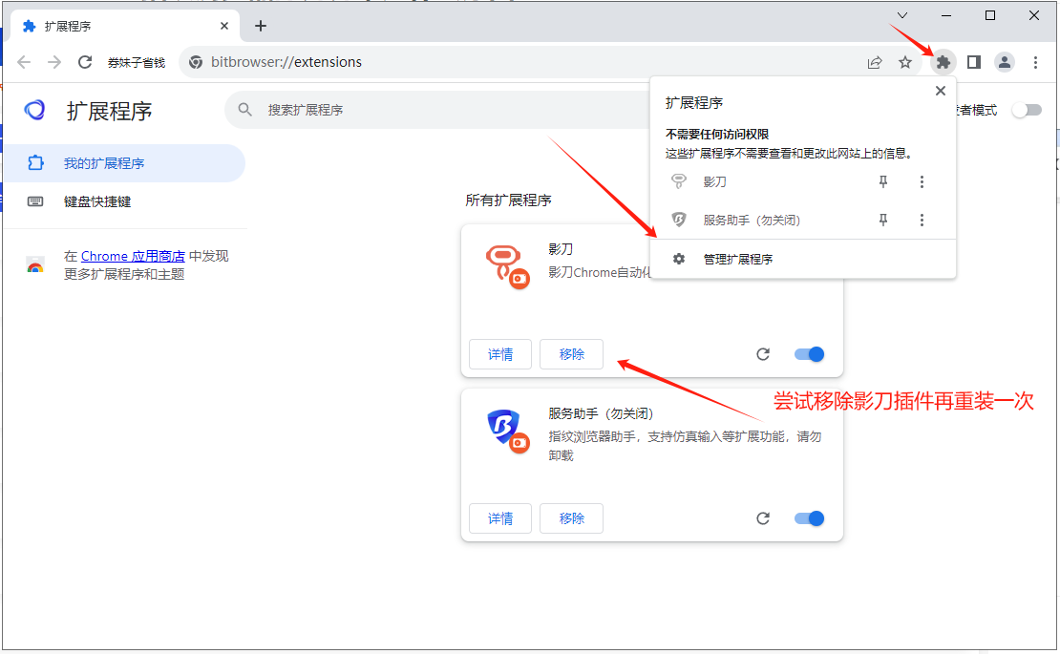This screenshot has height=654, width=1060.
Task: Toggle developer mode switch
Action: click(1027, 110)
